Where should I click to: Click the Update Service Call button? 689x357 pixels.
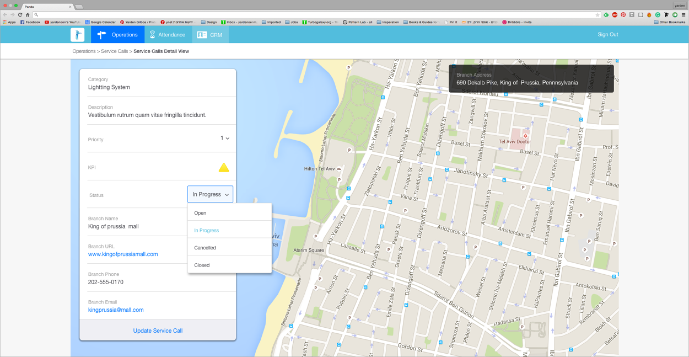158,331
